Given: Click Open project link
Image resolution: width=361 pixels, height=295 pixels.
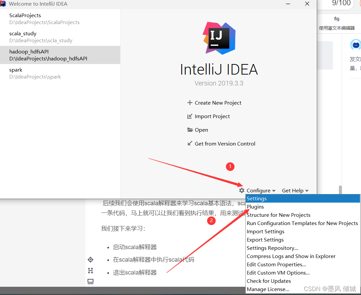Looking at the screenshot, I should [201, 130].
